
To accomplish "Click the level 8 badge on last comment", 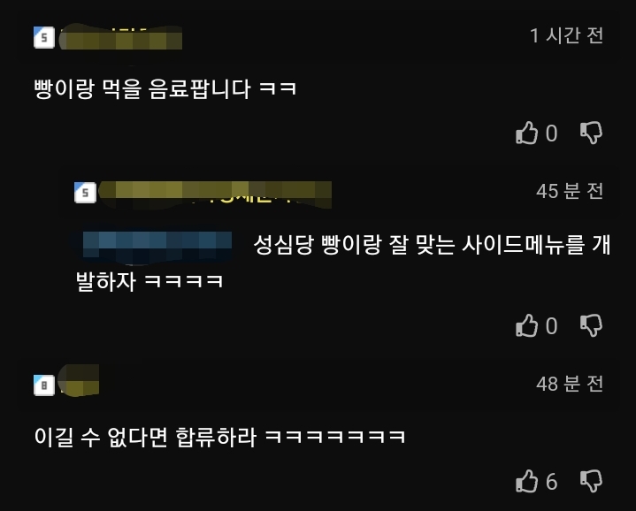I will [44, 385].
